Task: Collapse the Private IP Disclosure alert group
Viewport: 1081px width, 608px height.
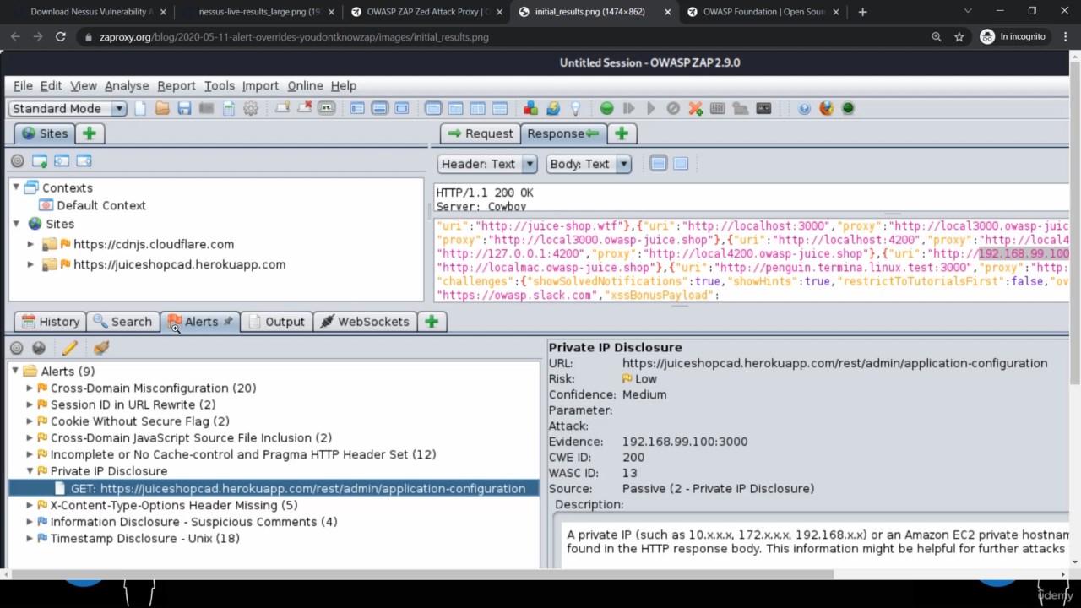Action: click(x=30, y=471)
